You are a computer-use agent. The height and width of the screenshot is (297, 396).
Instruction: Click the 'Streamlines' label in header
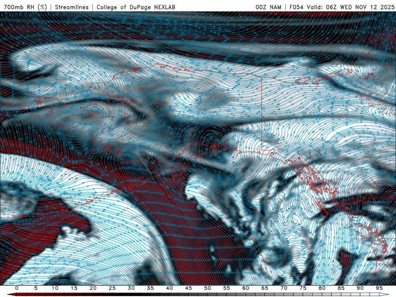(72, 7)
